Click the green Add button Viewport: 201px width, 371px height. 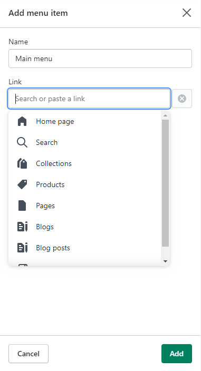[x=177, y=354]
